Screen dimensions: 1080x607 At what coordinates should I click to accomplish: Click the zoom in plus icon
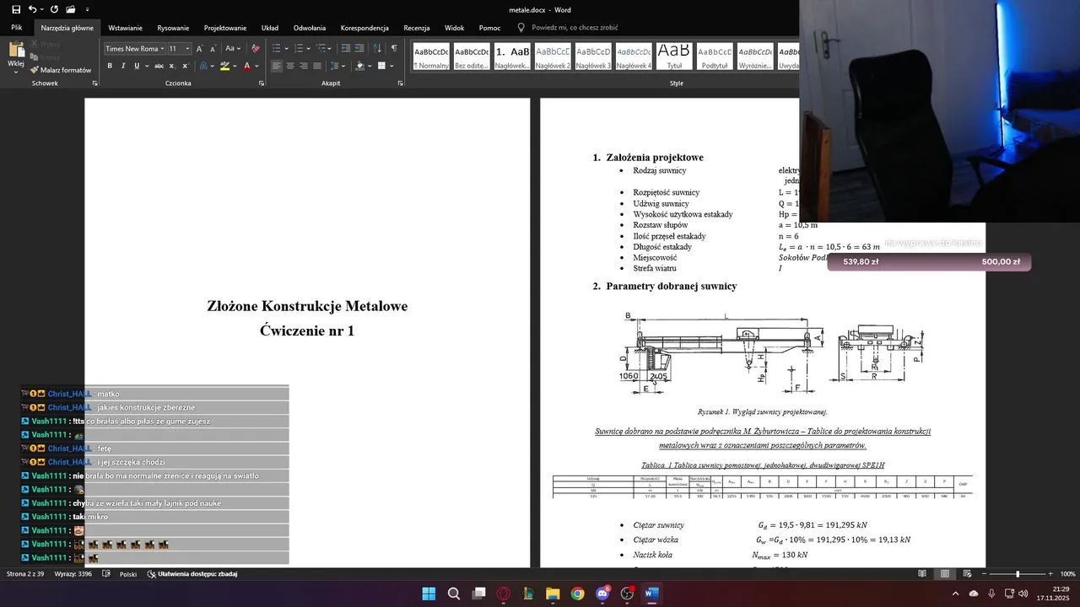click(1050, 574)
